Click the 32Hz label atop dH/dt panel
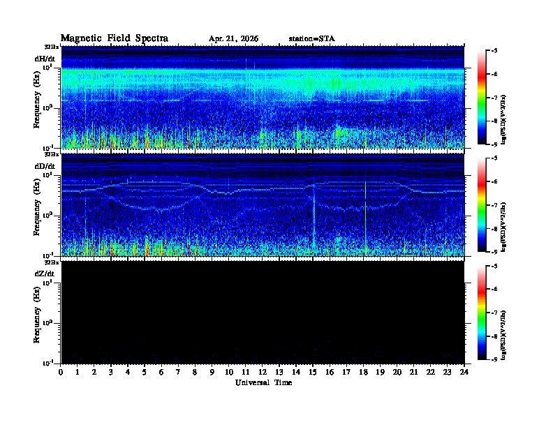The image size is (553, 427). point(52,47)
